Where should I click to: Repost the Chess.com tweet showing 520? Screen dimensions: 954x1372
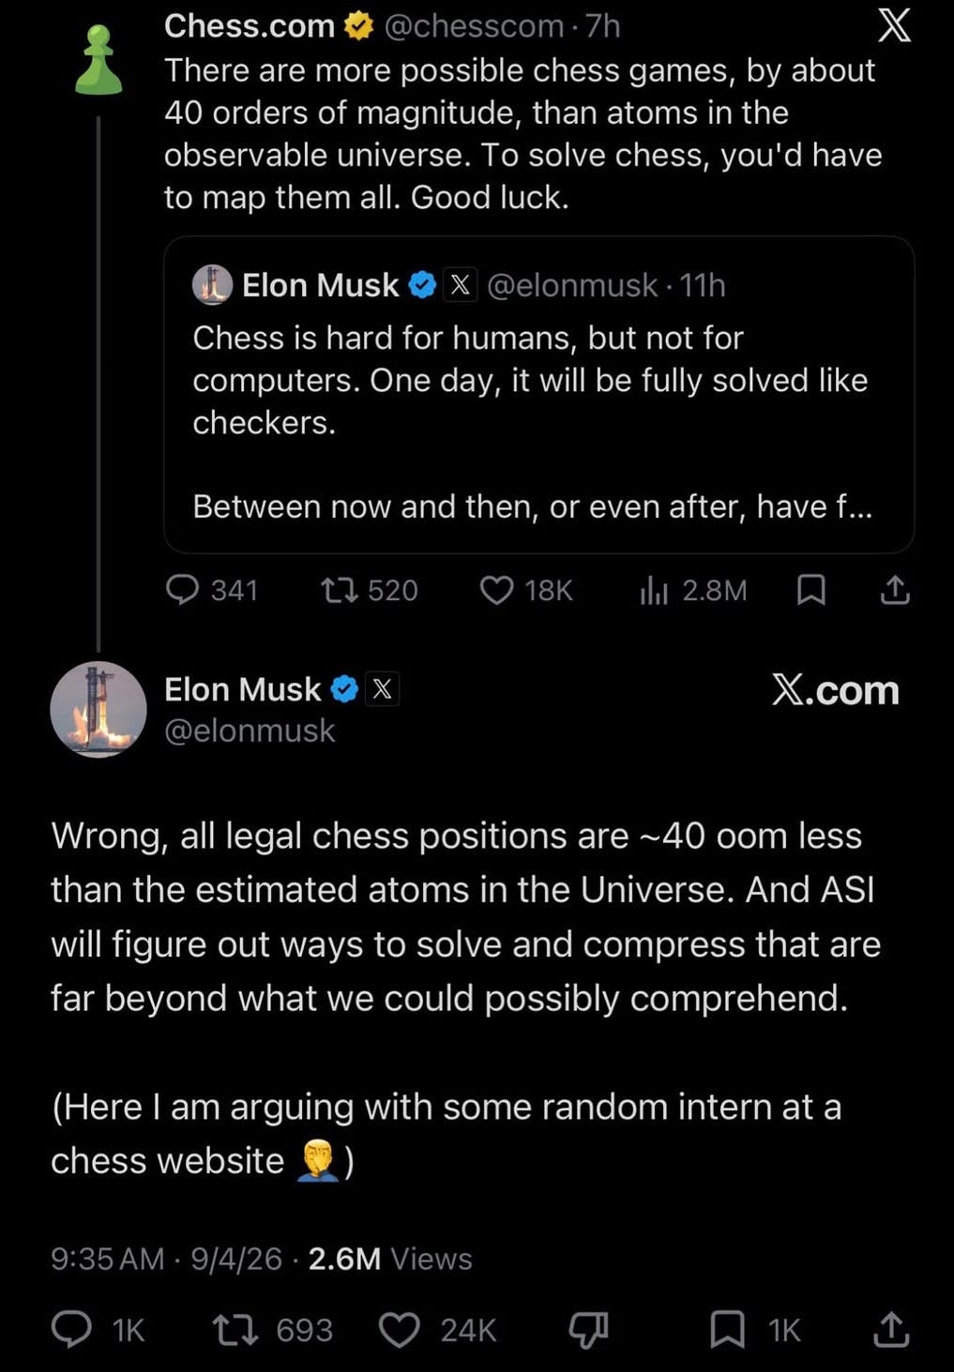[369, 590]
